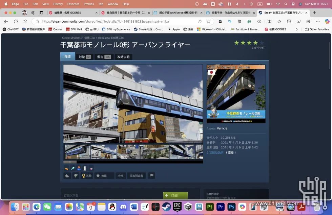Select the fourth screenshot thumbnail
The height and width of the screenshot is (215, 332).
point(156,151)
